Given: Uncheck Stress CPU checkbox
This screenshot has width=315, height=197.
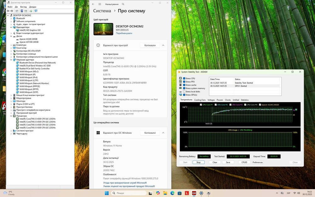Looking at the screenshot, I should [184, 78].
